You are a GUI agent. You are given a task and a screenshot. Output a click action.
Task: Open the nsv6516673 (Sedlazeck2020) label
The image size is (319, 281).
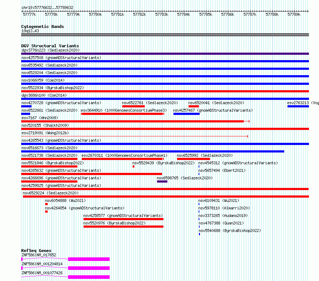pos(49,148)
